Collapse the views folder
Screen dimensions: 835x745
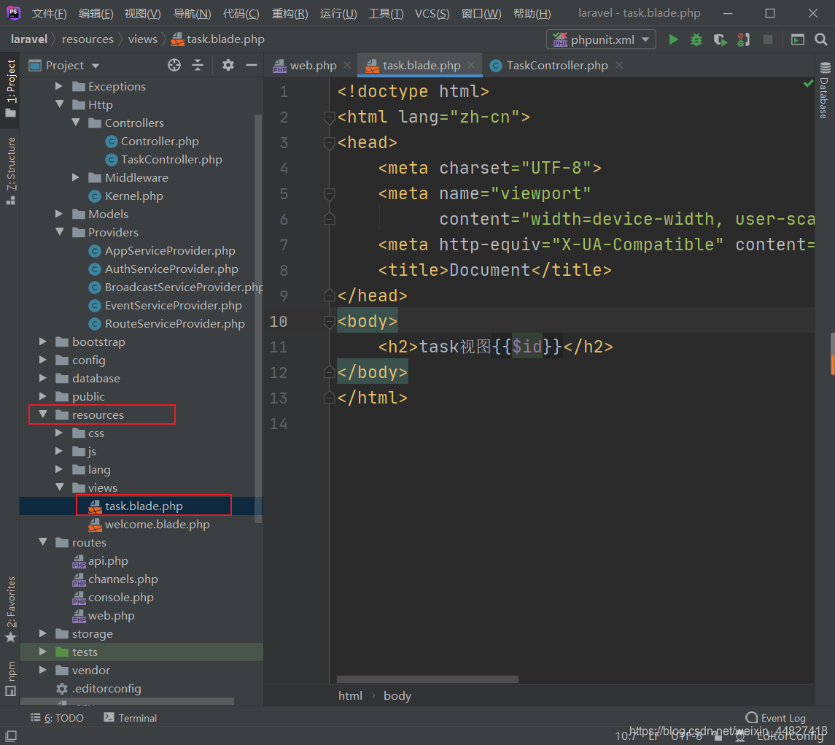point(60,487)
